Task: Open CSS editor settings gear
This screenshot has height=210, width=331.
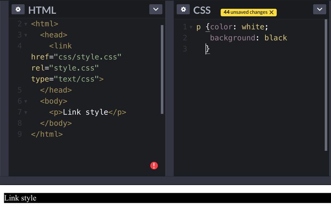Action: 183,9
